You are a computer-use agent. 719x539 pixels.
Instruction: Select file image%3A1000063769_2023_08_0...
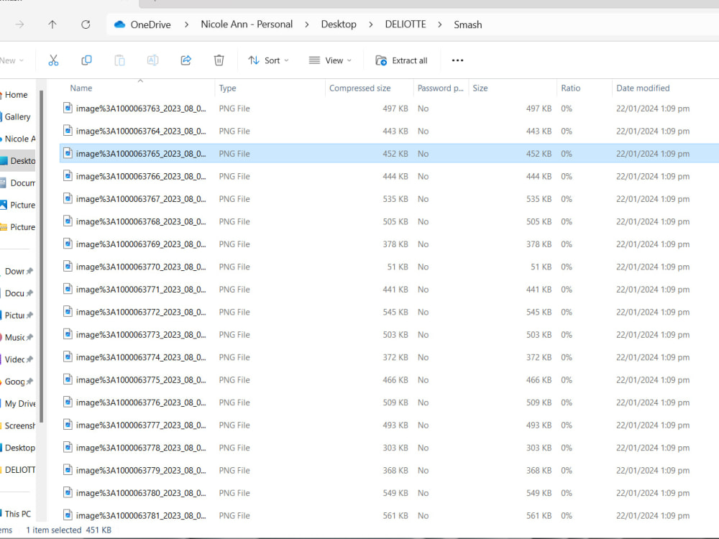(x=141, y=244)
